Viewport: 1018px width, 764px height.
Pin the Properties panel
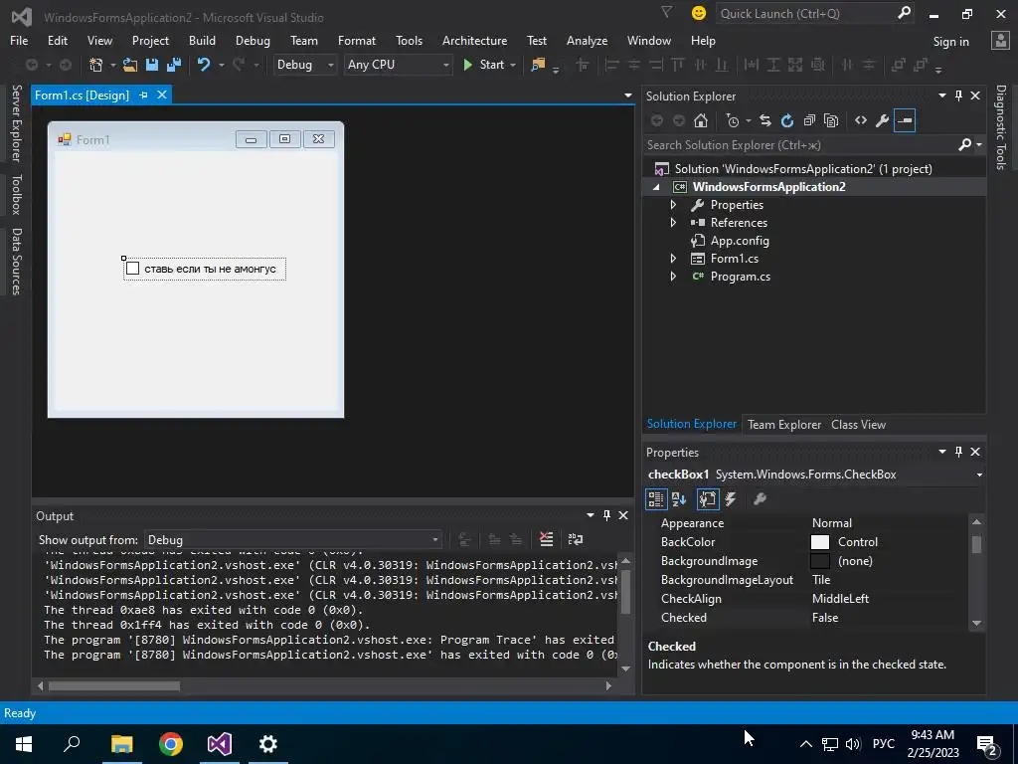pyautogui.click(x=959, y=452)
